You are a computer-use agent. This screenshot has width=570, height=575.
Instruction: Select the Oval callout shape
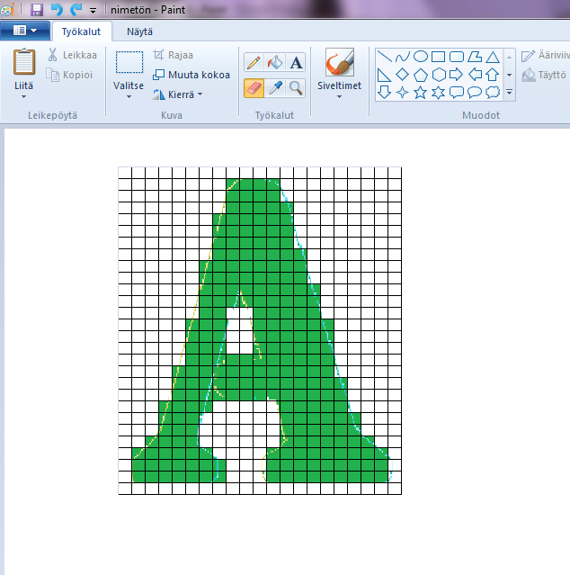tap(475, 92)
